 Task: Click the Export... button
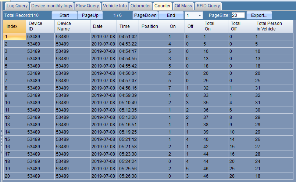(259, 15)
